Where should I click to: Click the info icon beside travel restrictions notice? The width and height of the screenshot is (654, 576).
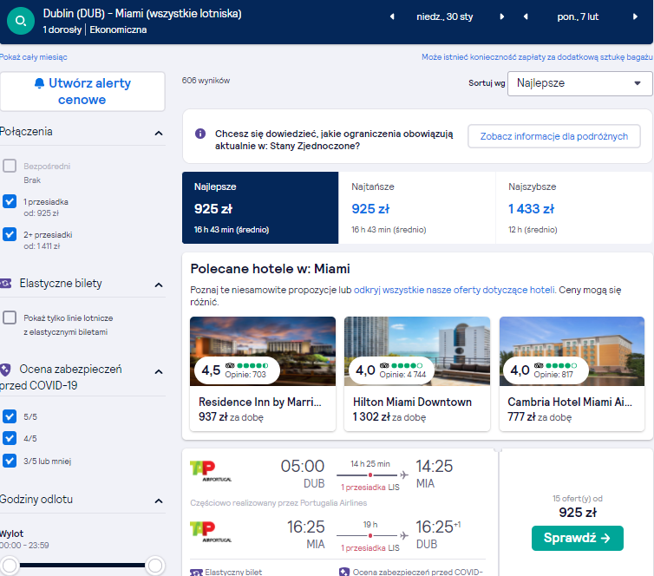(200, 134)
